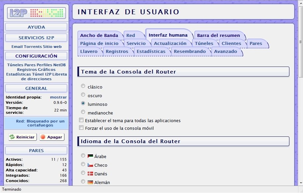
Task: Click the Reiniciar button
Action: click(x=23, y=137)
